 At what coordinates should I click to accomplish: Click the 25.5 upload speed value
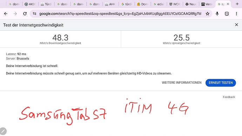(x=182, y=38)
